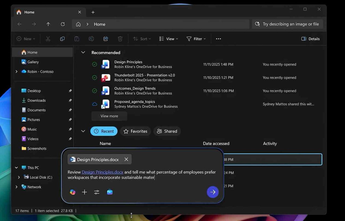345x221 pixels.
Task: Switch to the Favorites filter
Action: click(135, 131)
